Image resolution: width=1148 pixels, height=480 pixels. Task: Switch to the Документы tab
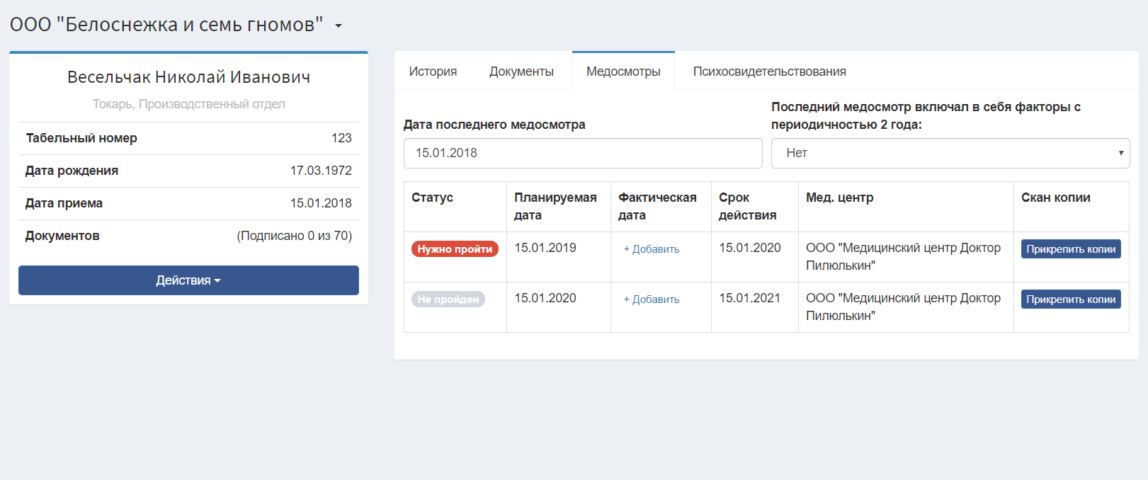521,72
